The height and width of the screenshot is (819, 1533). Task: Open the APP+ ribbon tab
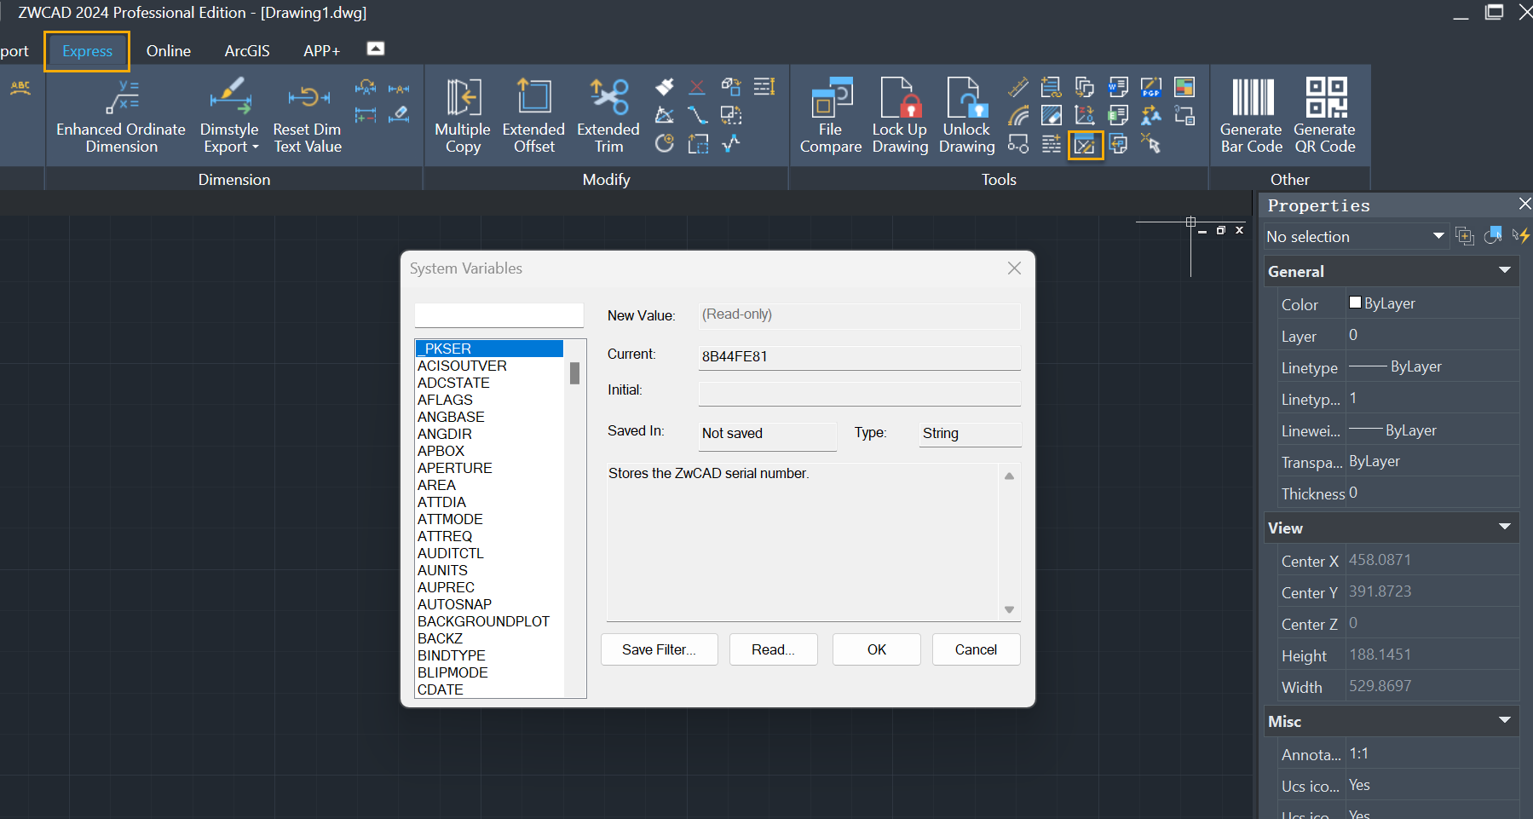321,51
